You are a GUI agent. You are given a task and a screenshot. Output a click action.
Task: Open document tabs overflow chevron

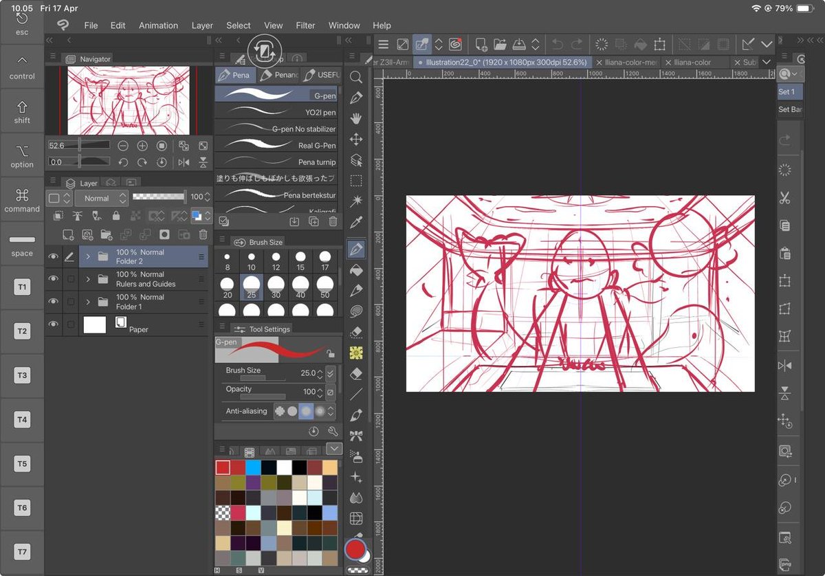click(x=767, y=62)
